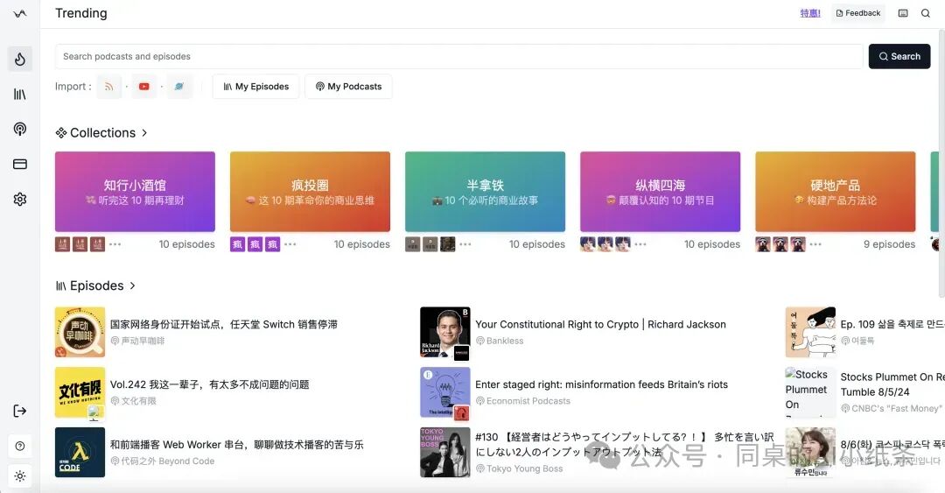Open the library books icon in the sidebar

[x=20, y=95]
